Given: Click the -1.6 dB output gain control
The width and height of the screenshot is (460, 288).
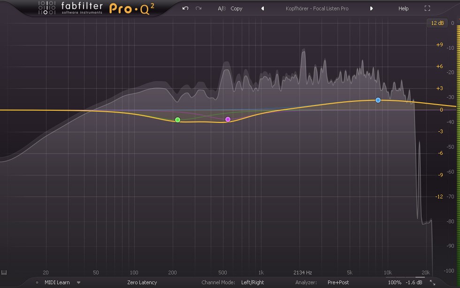Looking at the screenshot, I should click(x=414, y=282).
